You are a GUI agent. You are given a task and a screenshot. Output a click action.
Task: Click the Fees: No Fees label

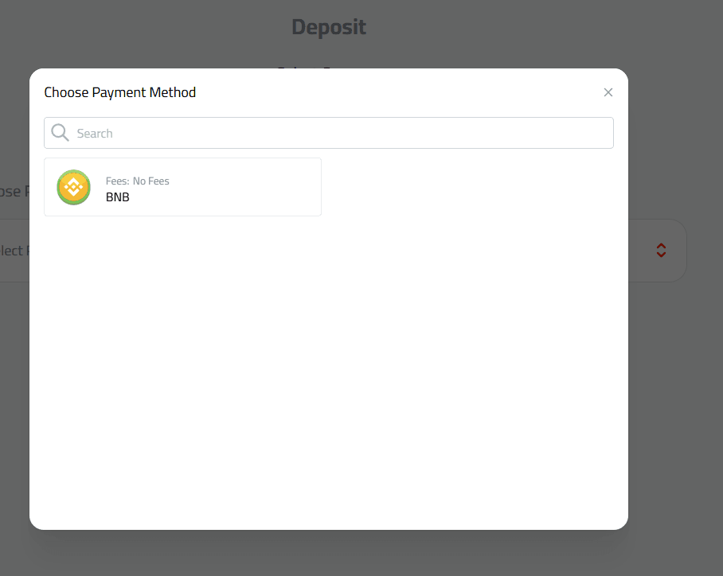pos(137,181)
